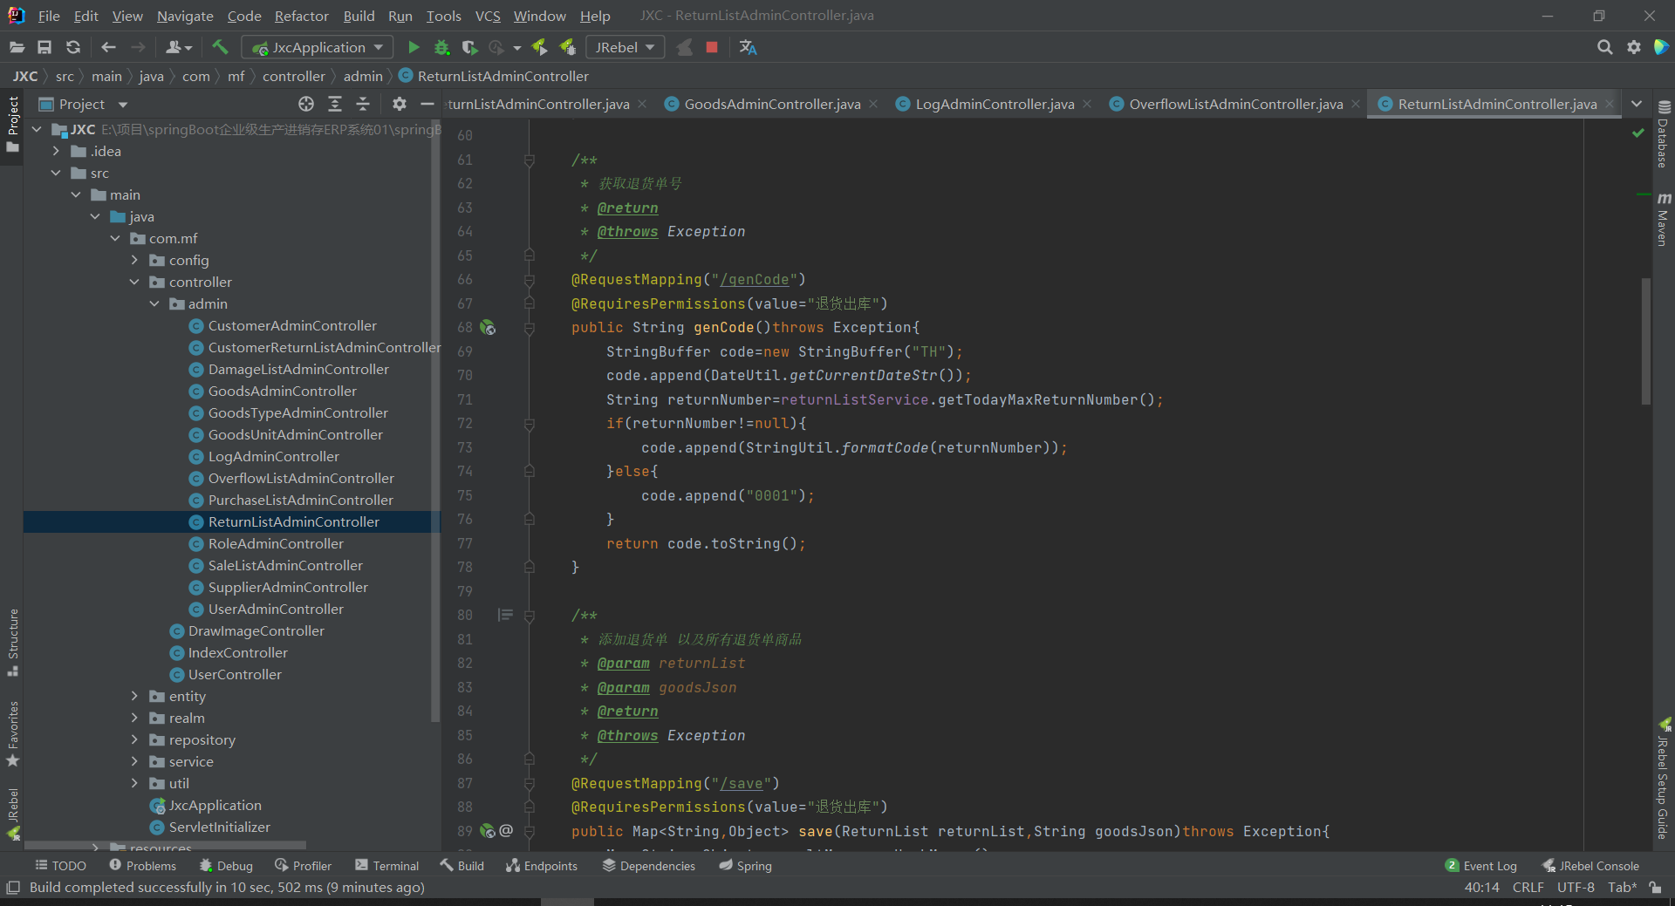Click the Translate icon in toolbar
1675x906 pixels.
click(748, 47)
